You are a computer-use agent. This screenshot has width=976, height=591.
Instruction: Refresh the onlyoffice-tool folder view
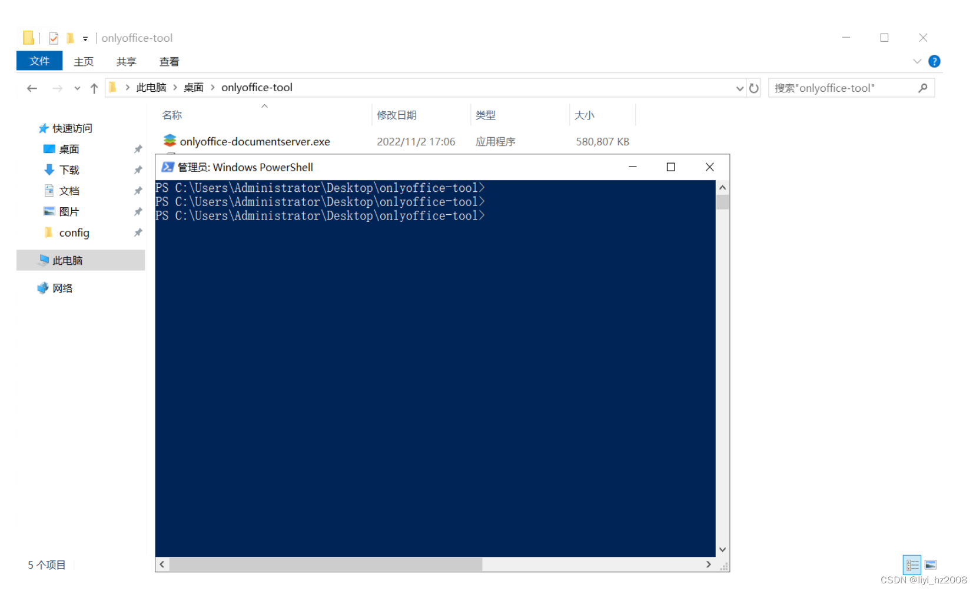tap(754, 88)
